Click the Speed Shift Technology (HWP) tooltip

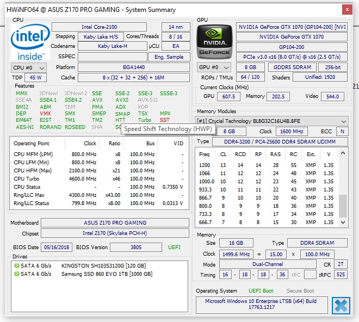pyautogui.click(x=168, y=129)
